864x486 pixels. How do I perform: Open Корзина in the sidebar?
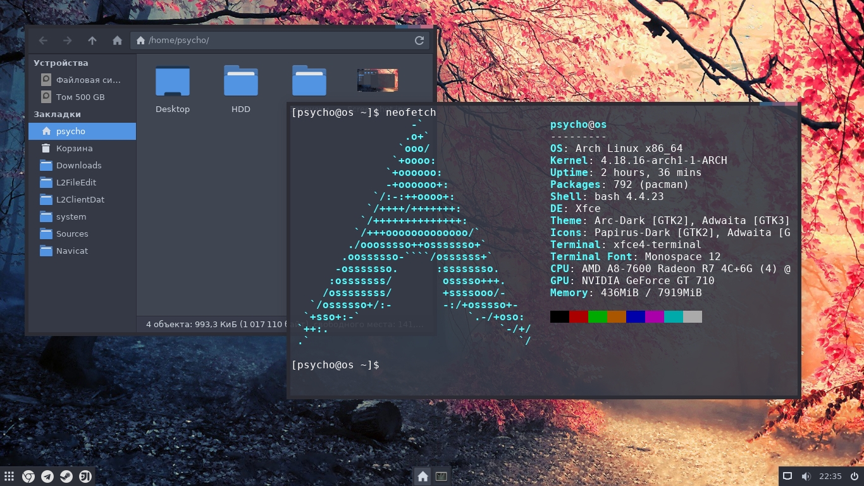[74, 148]
